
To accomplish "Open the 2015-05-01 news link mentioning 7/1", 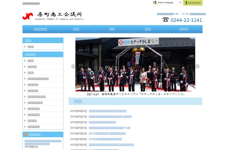I will pyautogui.click(x=109, y=128).
